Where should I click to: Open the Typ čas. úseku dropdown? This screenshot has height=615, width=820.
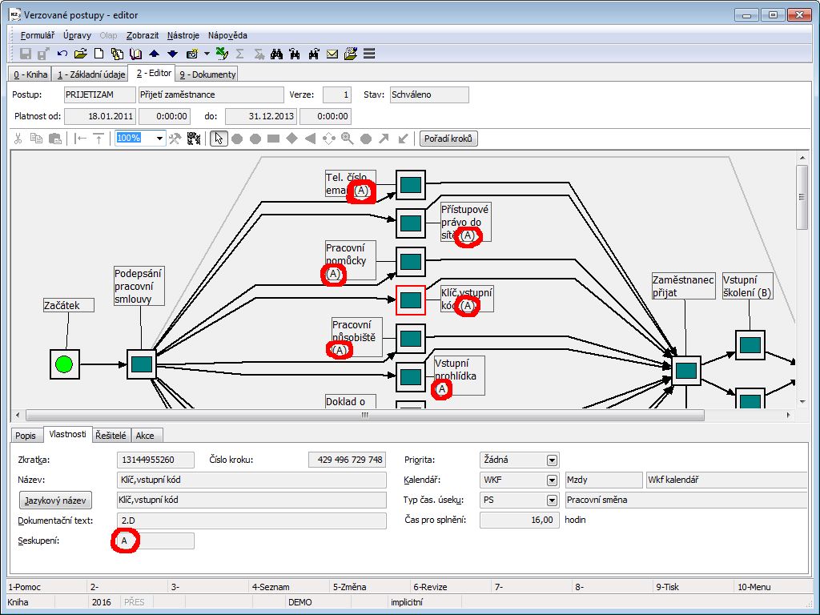[552, 500]
